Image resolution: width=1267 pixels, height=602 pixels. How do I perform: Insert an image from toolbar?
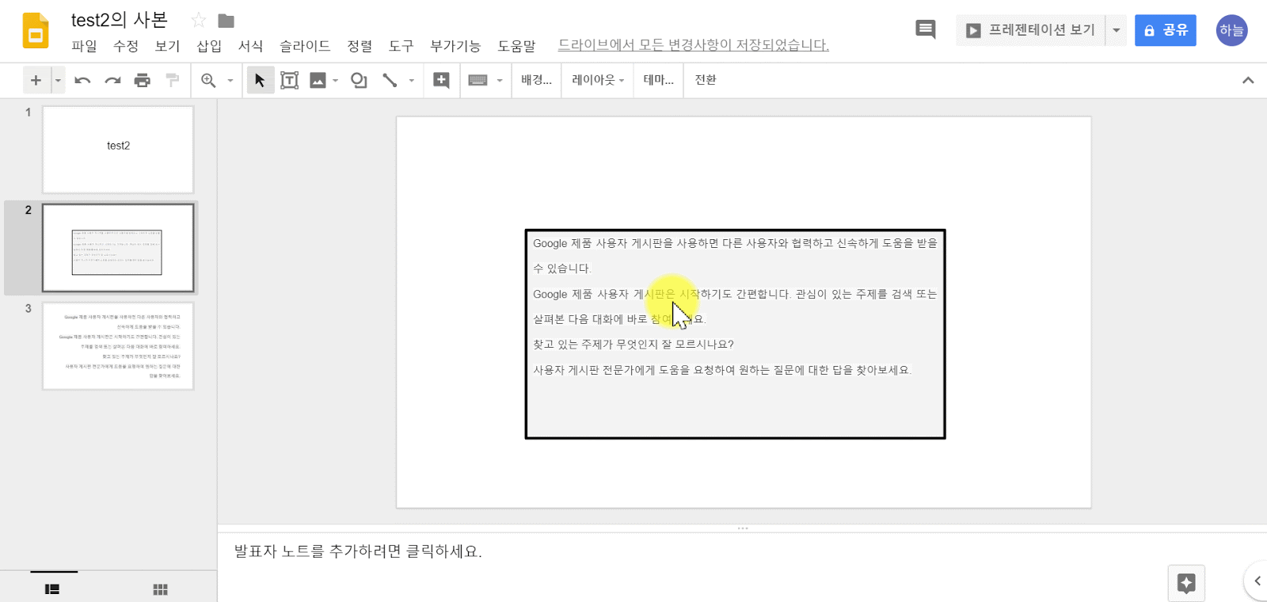pos(318,80)
